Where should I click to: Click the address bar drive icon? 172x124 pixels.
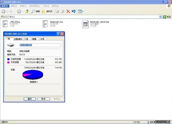click(x=10, y=17)
